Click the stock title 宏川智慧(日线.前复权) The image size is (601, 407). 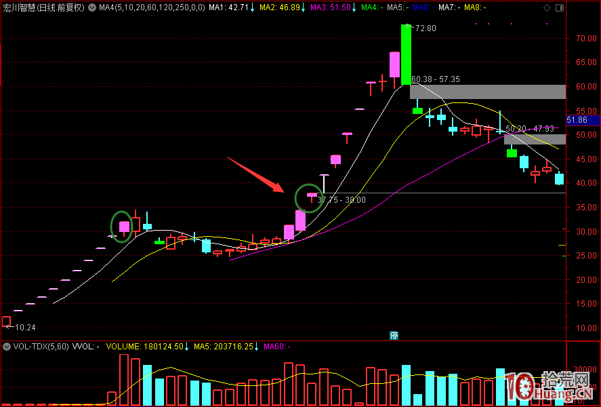point(43,7)
